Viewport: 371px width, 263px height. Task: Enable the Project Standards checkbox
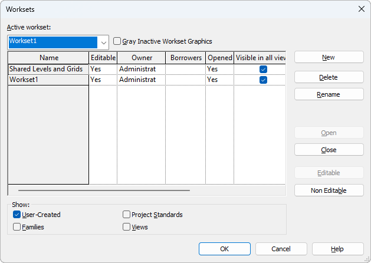click(x=127, y=215)
